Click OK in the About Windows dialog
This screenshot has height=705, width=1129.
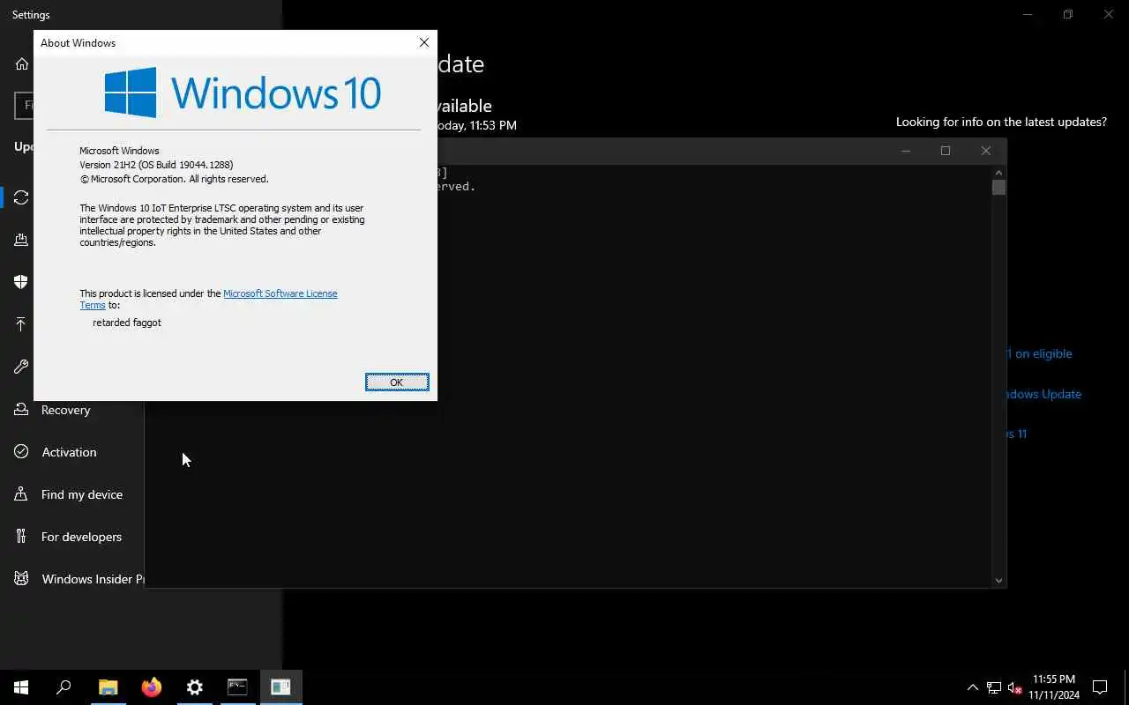pyautogui.click(x=397, y=382)
